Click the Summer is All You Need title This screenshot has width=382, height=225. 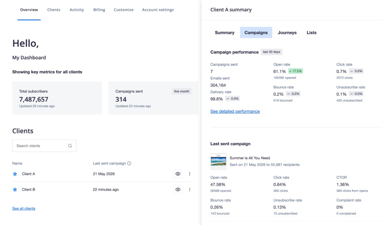pos(250,158)
